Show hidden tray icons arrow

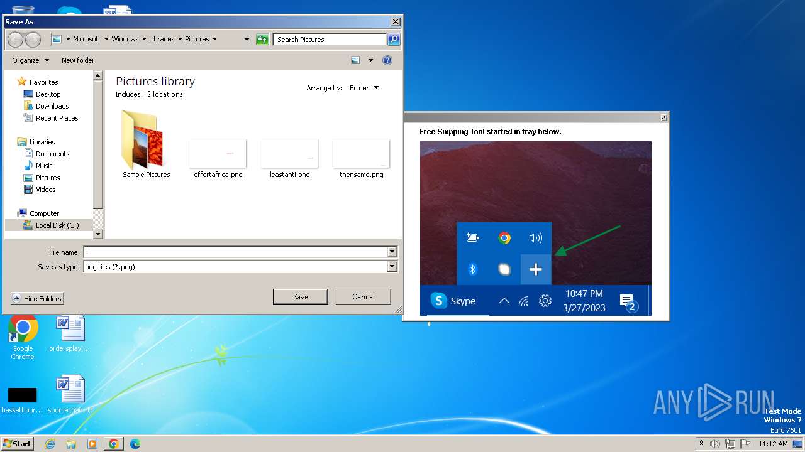701,443
